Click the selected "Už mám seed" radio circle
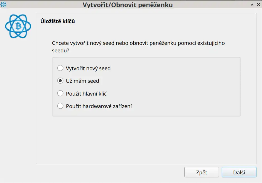 coord(60,81)
